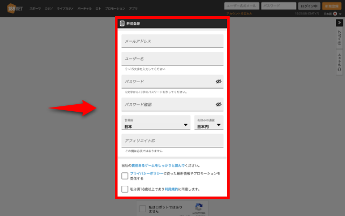Check the promotions opt-in checkbox
Screen dimensions: 345x216
click(125, 175)
